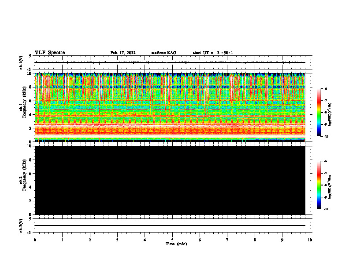The width and height of the screenshot is (349, 269).
Task: Click the "ch.1(V)" waveform axis label
Action: tap(21, 62)
